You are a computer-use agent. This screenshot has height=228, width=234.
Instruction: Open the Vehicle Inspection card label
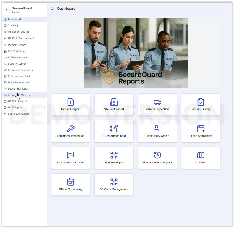tap(157, 109)
